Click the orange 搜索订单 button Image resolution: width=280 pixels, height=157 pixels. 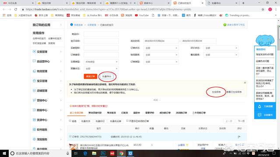click(x=91, y=76)
